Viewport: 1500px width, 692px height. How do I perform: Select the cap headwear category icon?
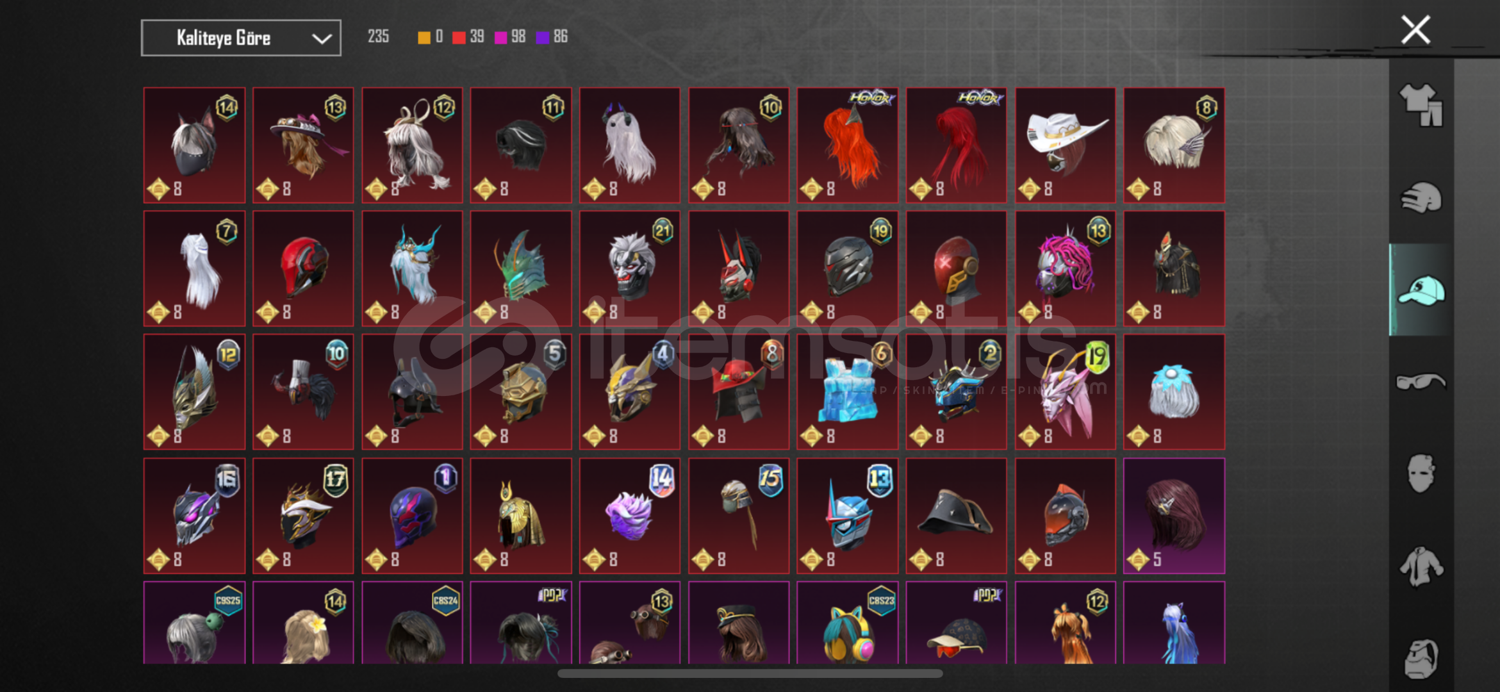click(x=1421, y=290)
